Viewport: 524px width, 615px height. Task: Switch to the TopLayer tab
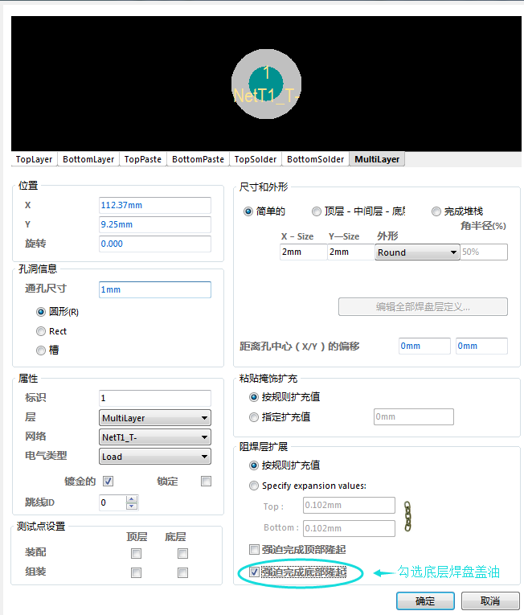pyautogui.click(x=34, y=159)
